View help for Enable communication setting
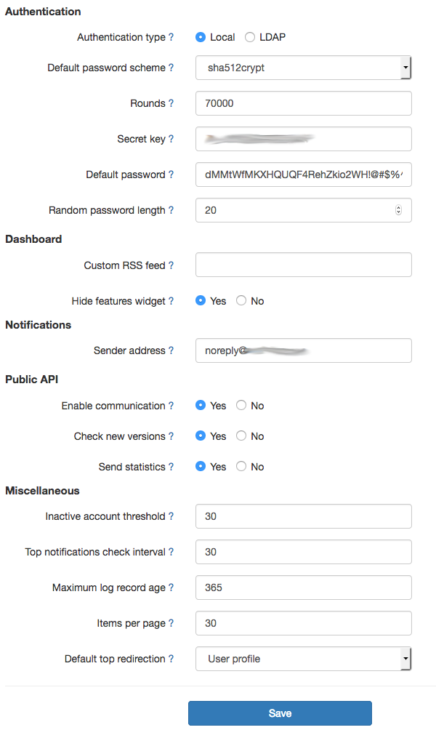The image size is (436, 746). click(x=173, y=406)
